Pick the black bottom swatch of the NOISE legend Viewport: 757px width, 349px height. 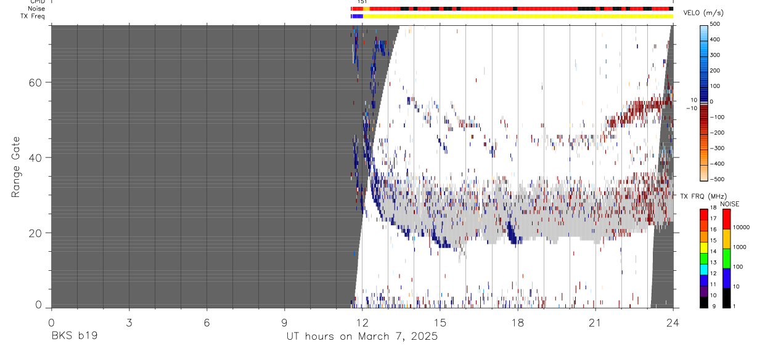click(726, 297)
